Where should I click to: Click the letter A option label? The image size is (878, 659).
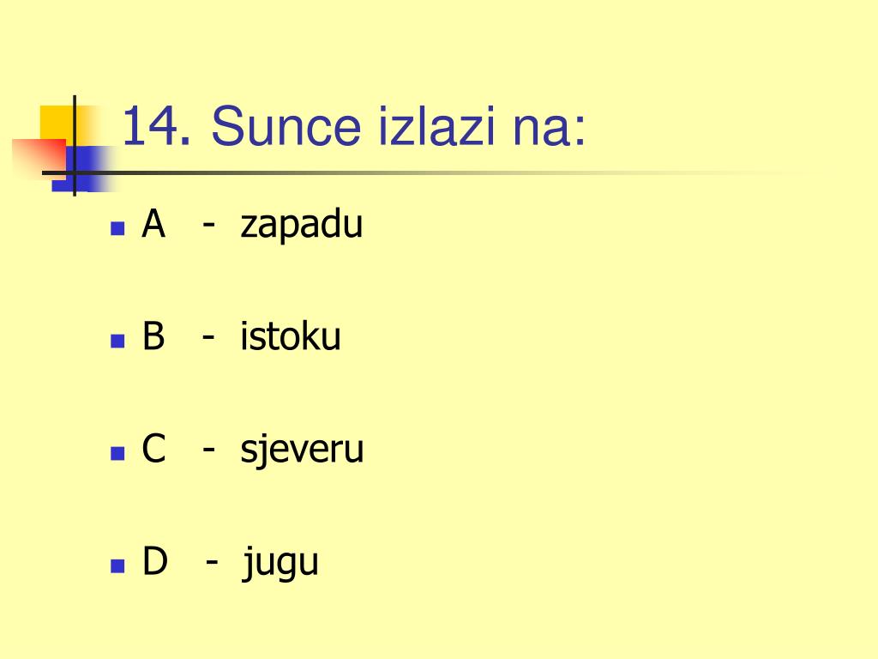[153, 224]
